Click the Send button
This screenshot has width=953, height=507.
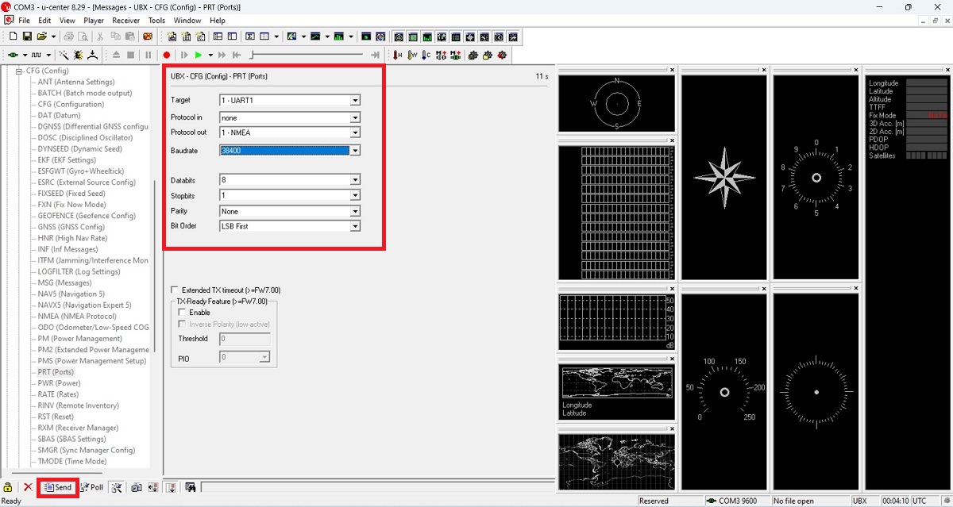point(58,487)
